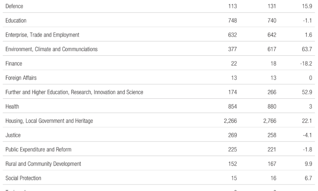Click Housing, Local Government and Heritage label
Viewport: 318px width, 191px height.
pyautogui.click(x=49, y=121)
